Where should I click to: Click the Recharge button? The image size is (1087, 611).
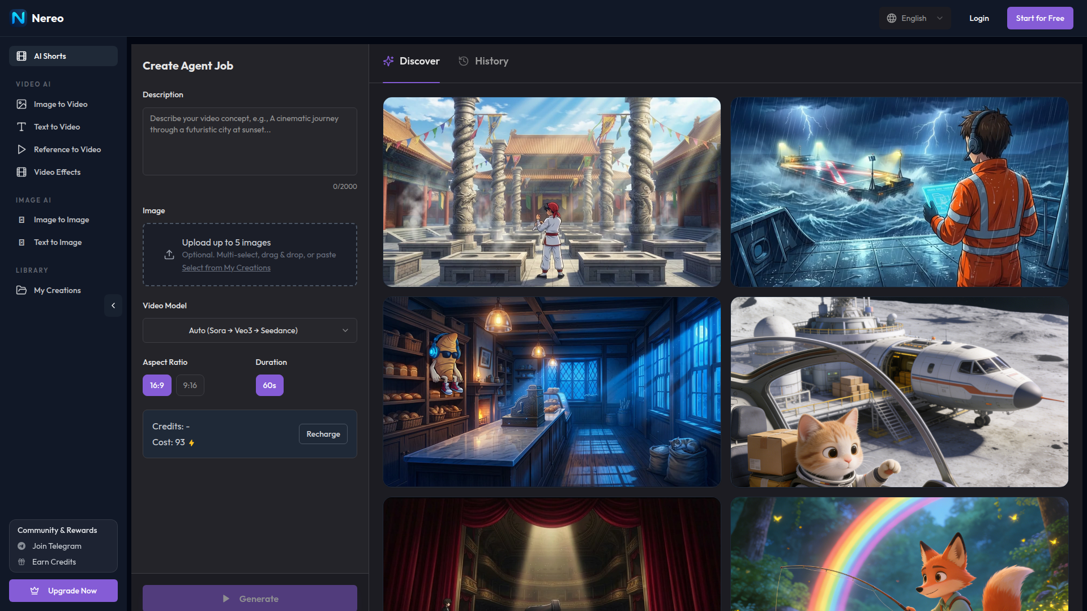click(323, 434)
